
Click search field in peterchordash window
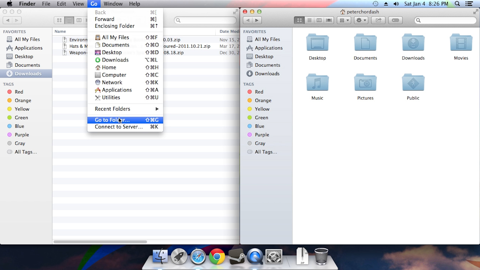point(445,20)
